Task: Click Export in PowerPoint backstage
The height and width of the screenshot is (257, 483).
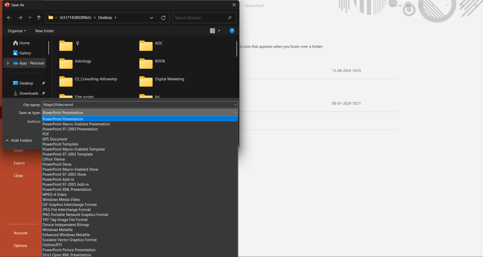Action: (x=19, y=163)
